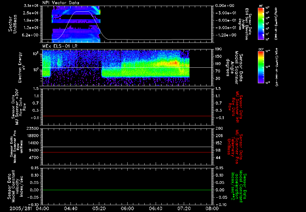The width and height of the screenshot is (306, 212).
Task: Click the NF label above color bar
Action: coord(261,6)
